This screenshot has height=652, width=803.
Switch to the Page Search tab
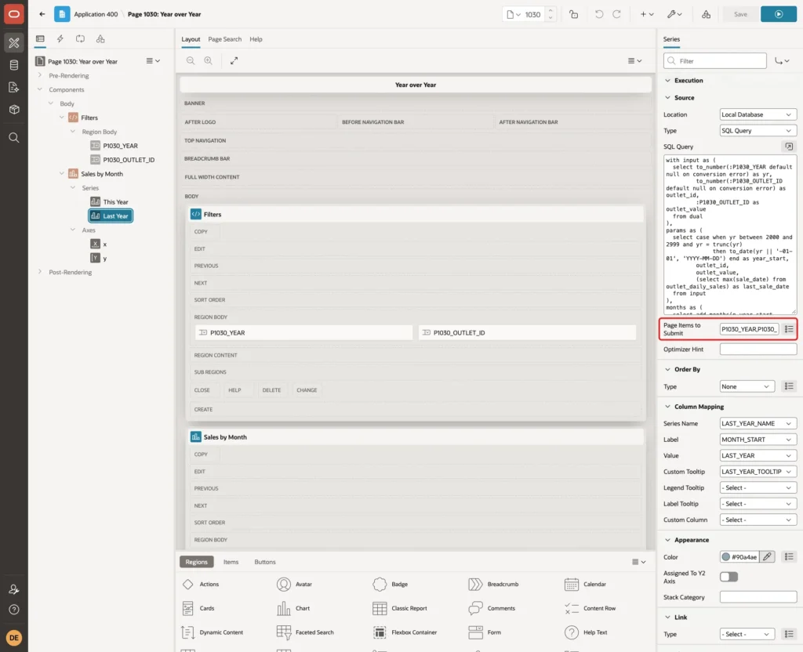tap(224, 39)
